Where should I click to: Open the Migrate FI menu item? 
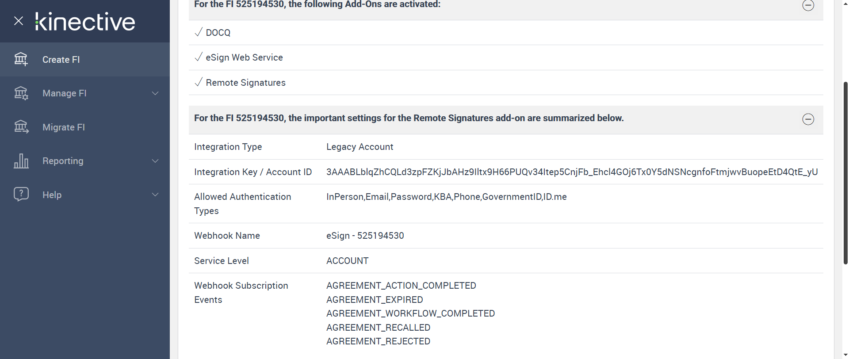point(64,127)
